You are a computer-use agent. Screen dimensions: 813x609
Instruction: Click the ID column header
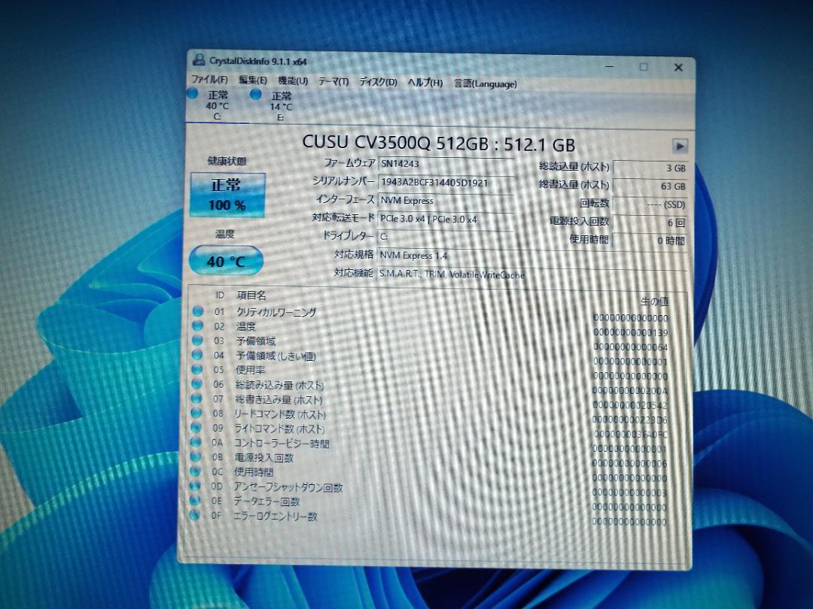coord(220,295)
